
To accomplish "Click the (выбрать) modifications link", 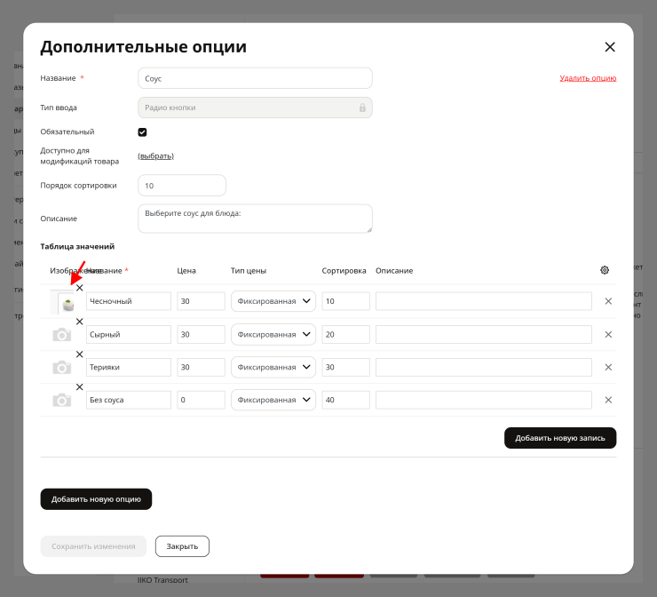I will [x=156, y=156].
